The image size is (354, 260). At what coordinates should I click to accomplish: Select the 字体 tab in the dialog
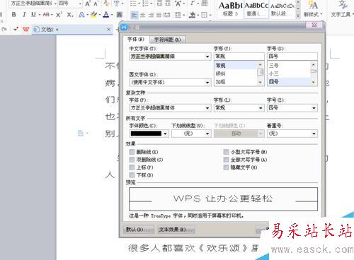136,40
